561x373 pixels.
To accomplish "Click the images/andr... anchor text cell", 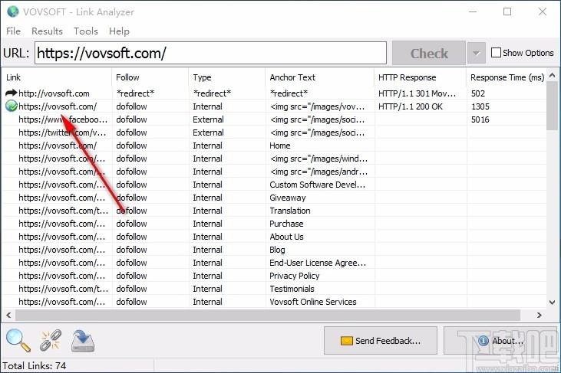I will pyautogui.click(x=318, y=172).
